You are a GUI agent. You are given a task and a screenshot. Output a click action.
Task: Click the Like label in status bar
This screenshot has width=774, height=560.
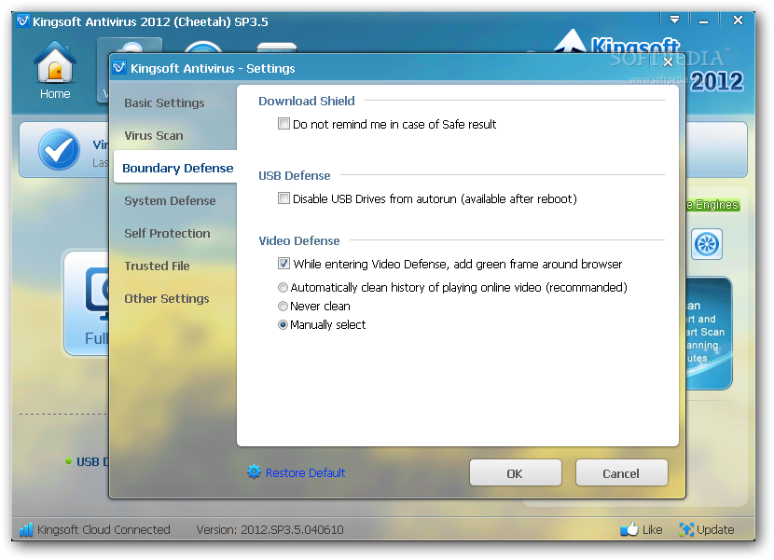652,530
